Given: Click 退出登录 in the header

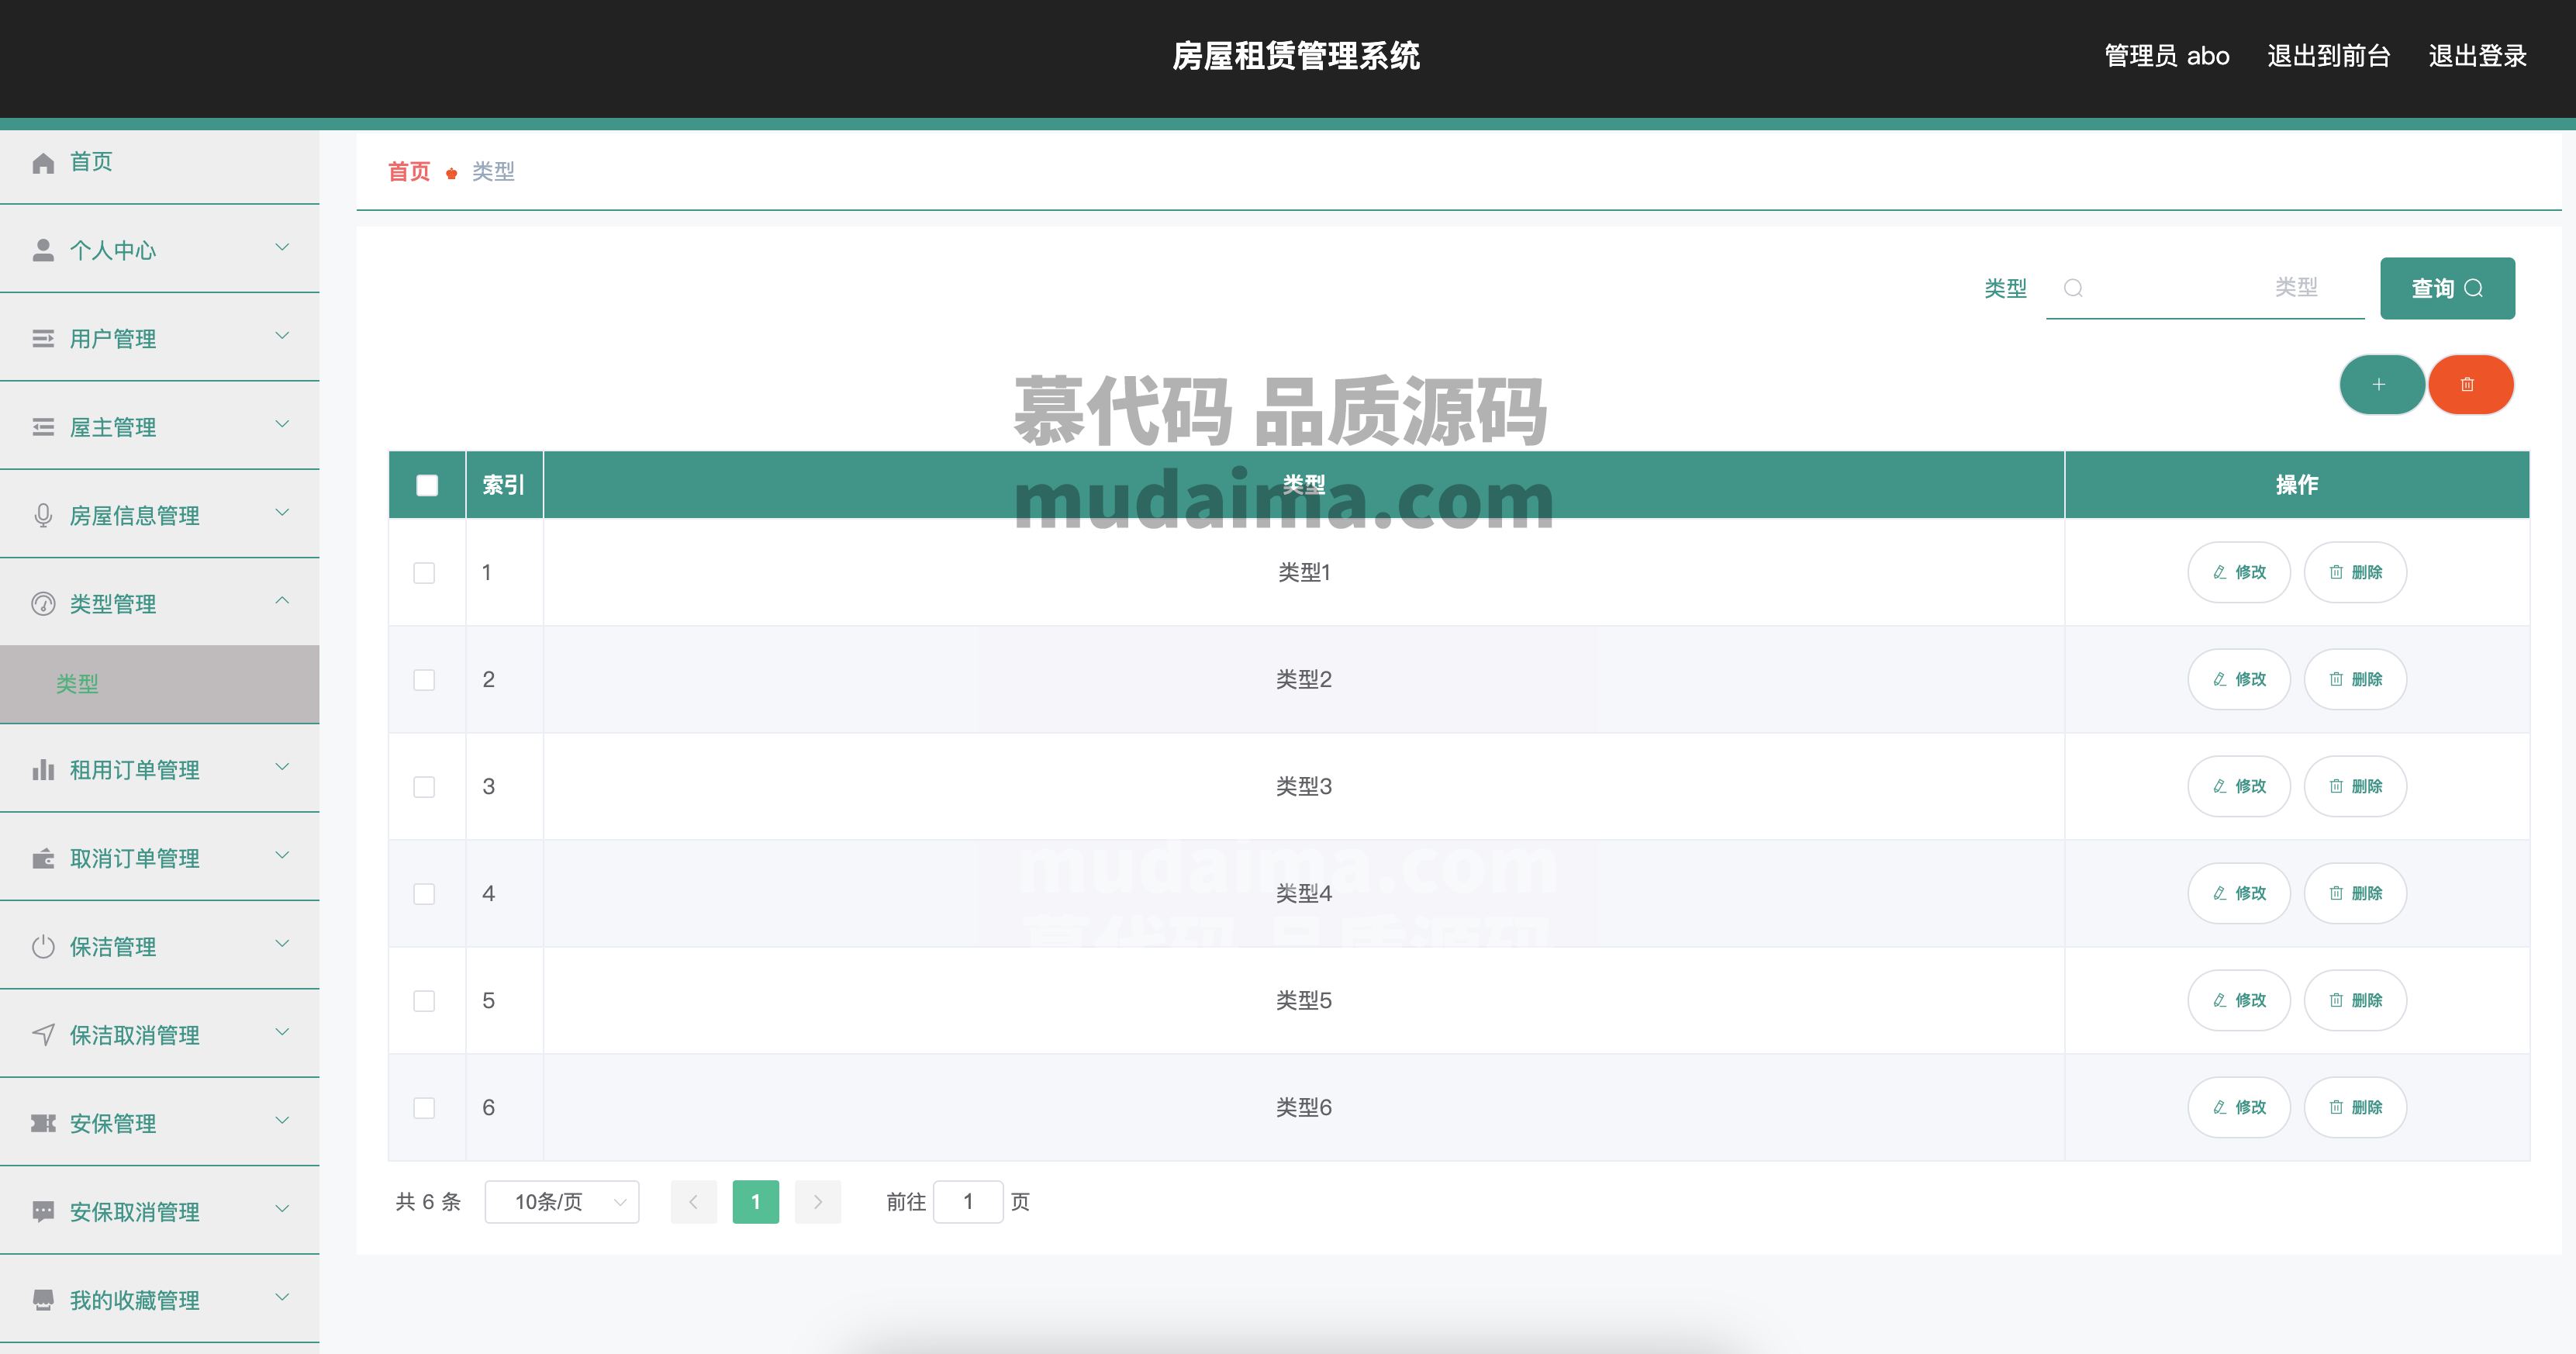Looking at the screenshot, I should click(x=2477, y=56).
